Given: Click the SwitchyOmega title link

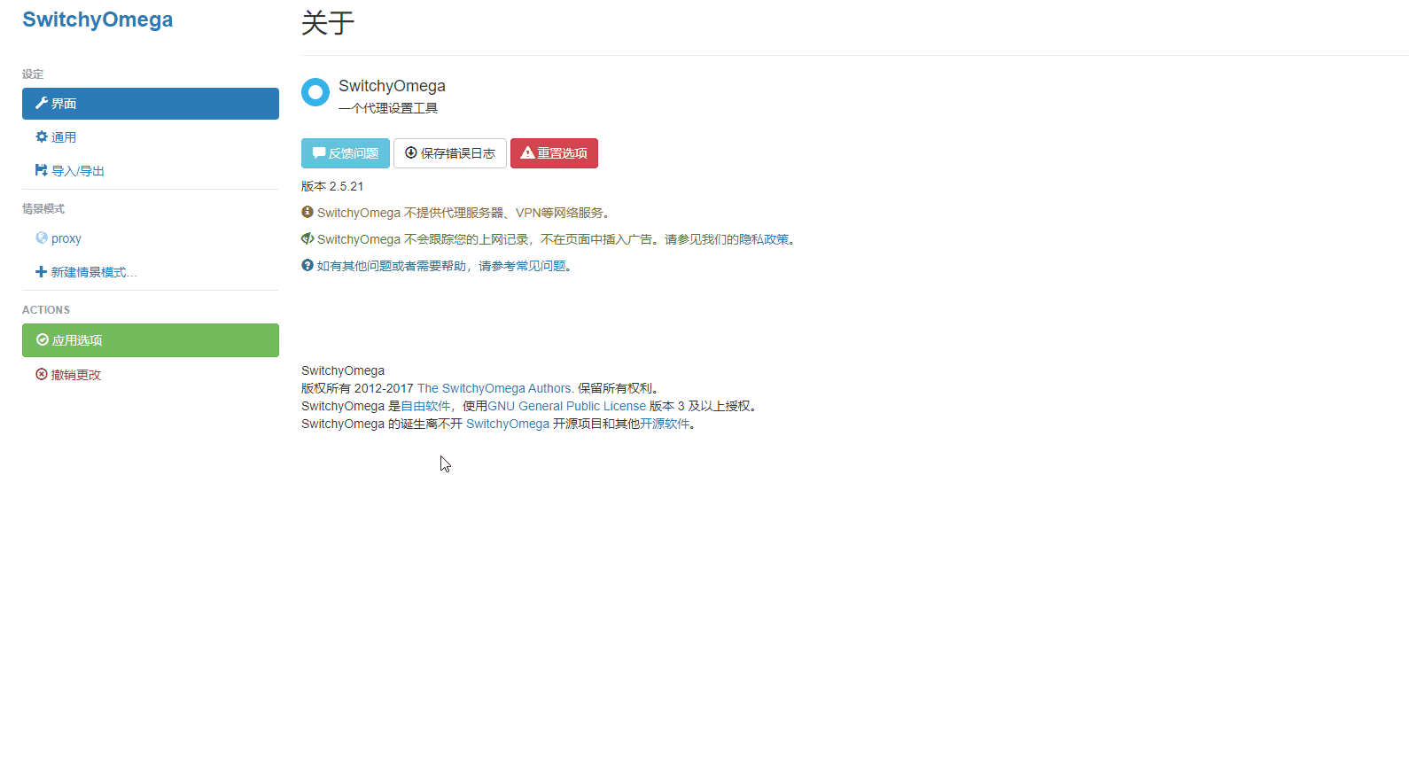Looking at the screenshot, I should (x=97, y=19).
